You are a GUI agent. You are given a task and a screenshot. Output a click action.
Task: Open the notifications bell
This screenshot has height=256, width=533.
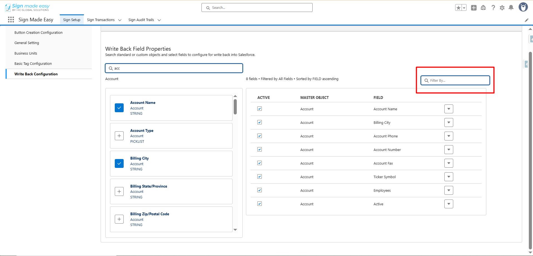pyautogui.click(x=511, y=8)
